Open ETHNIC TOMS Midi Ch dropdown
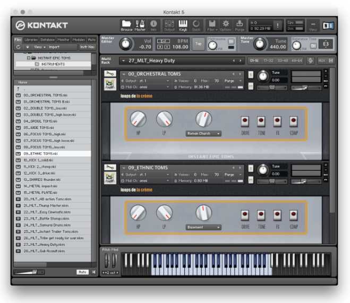350x303 pixels. pyautogui.click(x=145, y=181)
